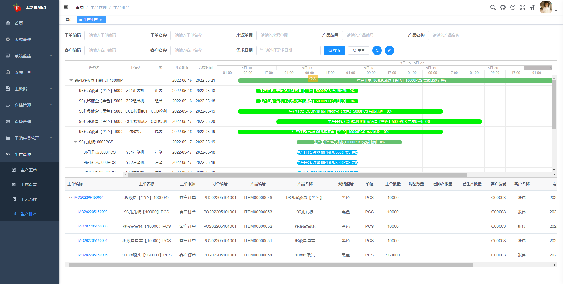Open the help question mark icon

tap(513, 7)
